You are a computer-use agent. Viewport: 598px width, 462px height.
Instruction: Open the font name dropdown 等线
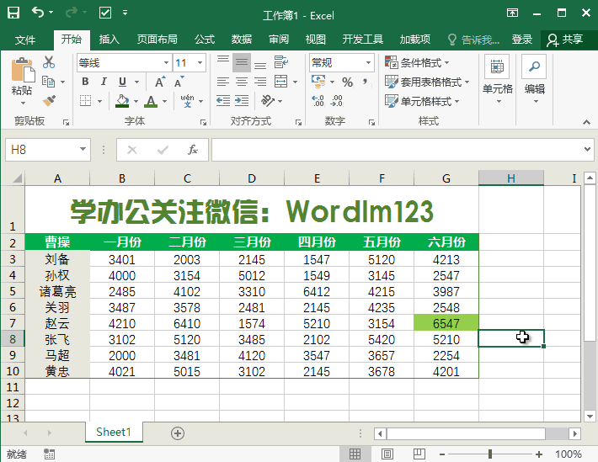tap(165, 63)
